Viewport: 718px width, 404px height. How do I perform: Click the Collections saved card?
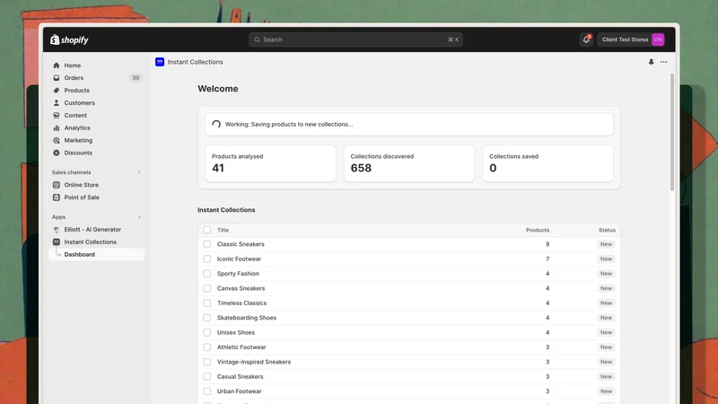point(547,163)
